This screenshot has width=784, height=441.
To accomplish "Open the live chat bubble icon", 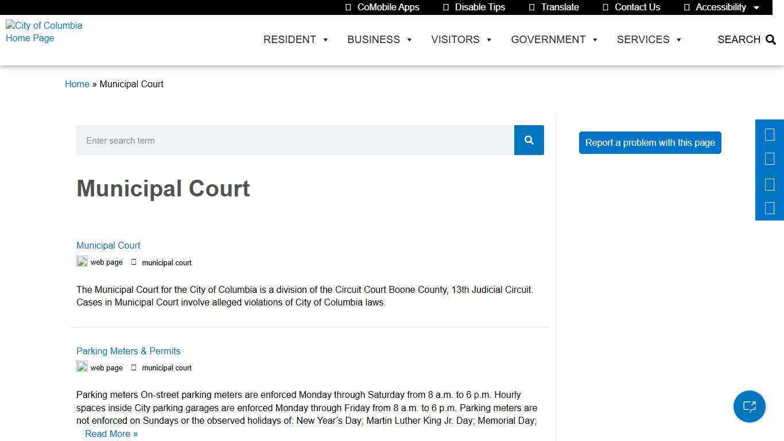I will 750,407.
